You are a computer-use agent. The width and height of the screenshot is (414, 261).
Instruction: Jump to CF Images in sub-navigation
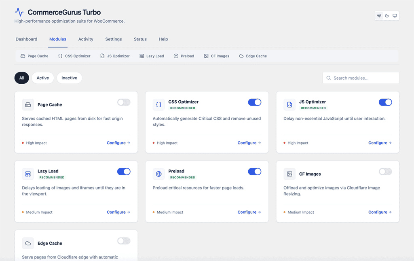217,56
